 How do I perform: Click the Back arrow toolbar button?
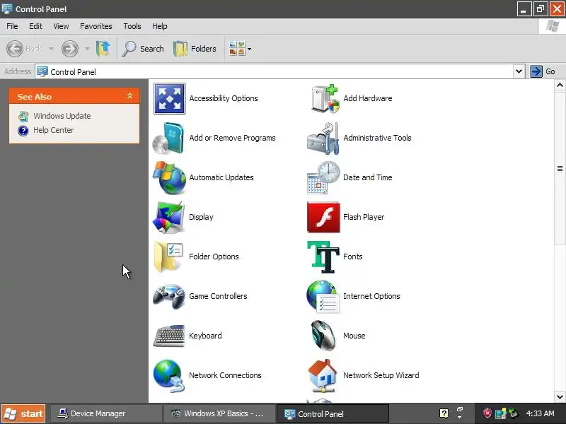coord(25,49)
